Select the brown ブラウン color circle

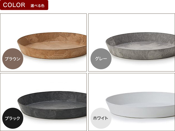tap(13, 59)
